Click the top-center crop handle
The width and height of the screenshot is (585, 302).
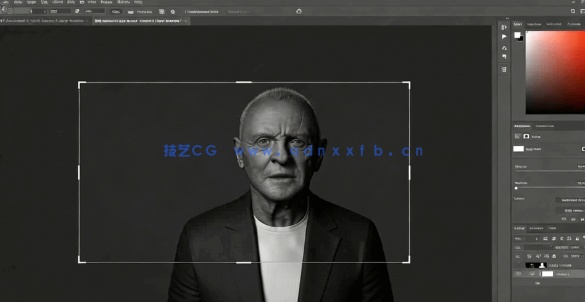(244, 82)
